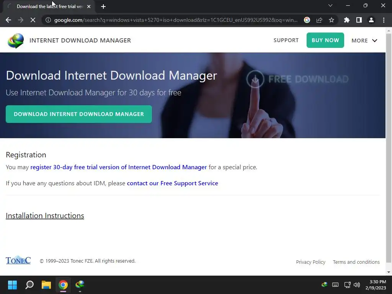Image resolution: width=392 pixels, height=294 pixels.
Task: Open Internet Download Manager from taskbar
Action: tap(80, 285)
